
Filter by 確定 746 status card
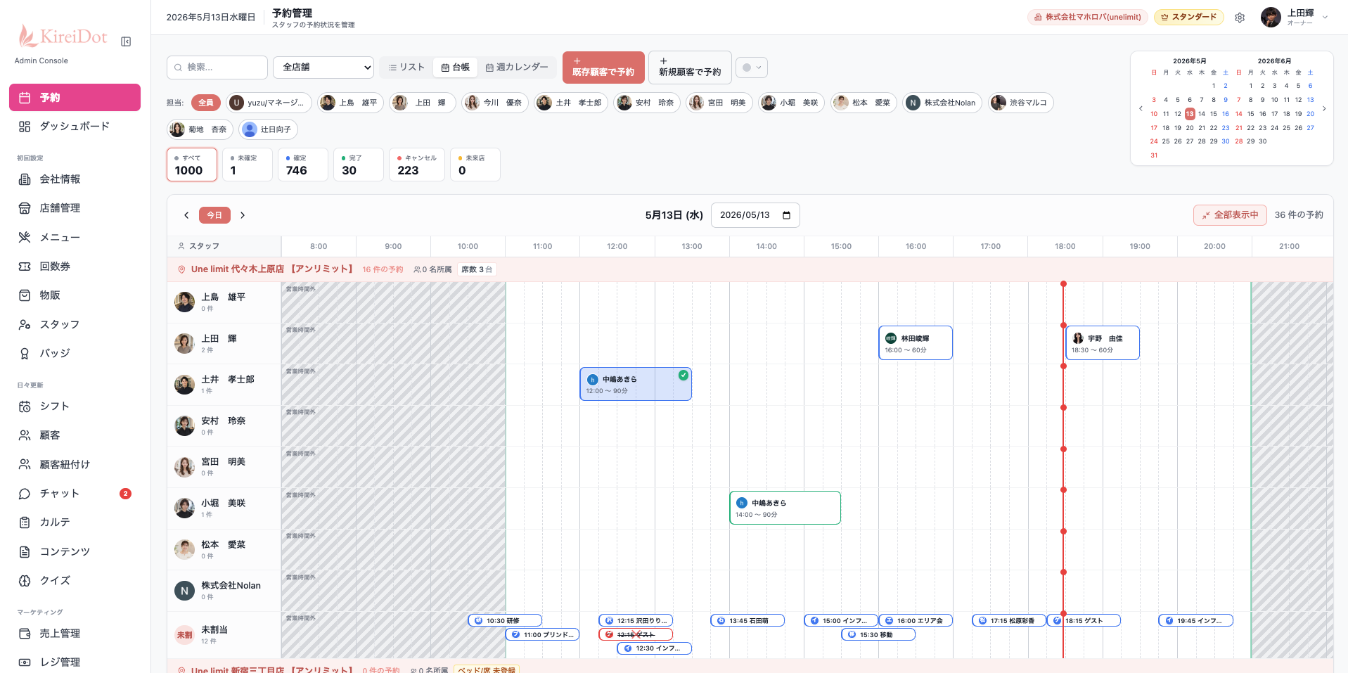pos(303,165)
